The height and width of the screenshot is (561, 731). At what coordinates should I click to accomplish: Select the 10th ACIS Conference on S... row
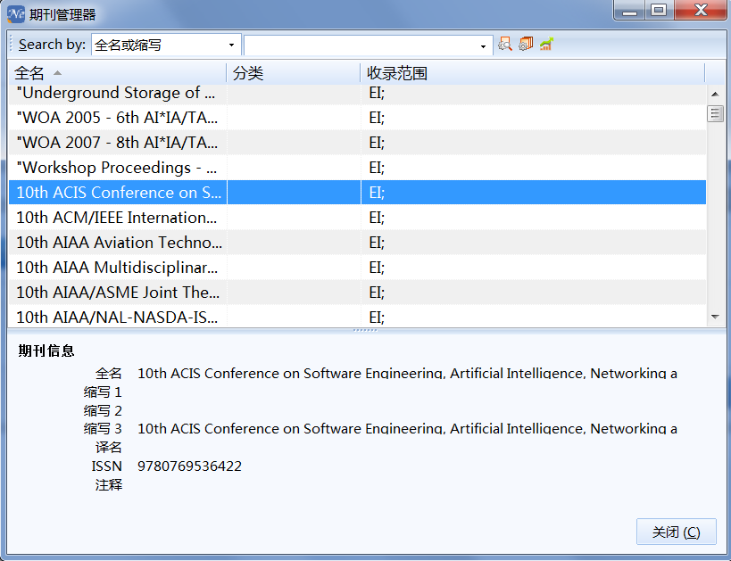[x=357, y=193]
